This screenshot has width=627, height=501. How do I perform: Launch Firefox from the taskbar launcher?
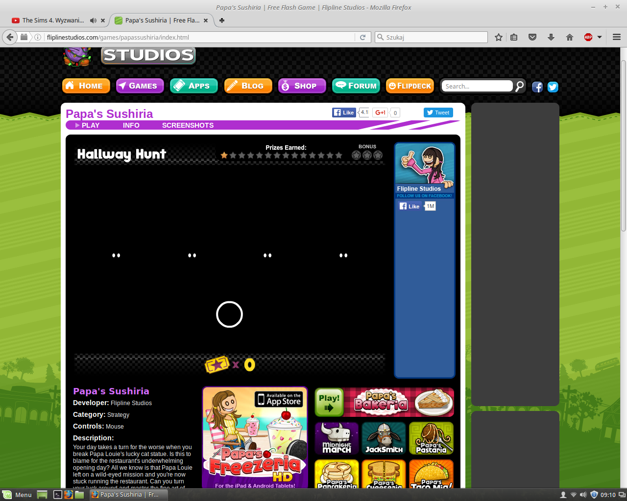(x=68, y=495)
